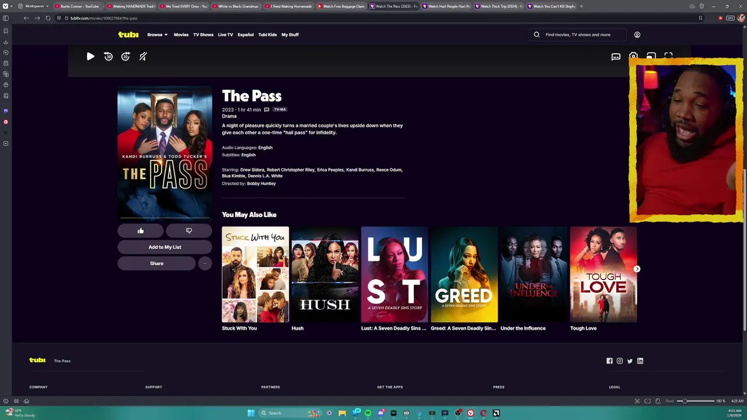Open the synced tabs cloud icon

tap(692, 6)
